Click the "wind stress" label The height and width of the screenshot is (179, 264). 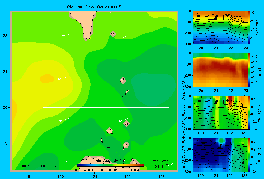[162, 161]
